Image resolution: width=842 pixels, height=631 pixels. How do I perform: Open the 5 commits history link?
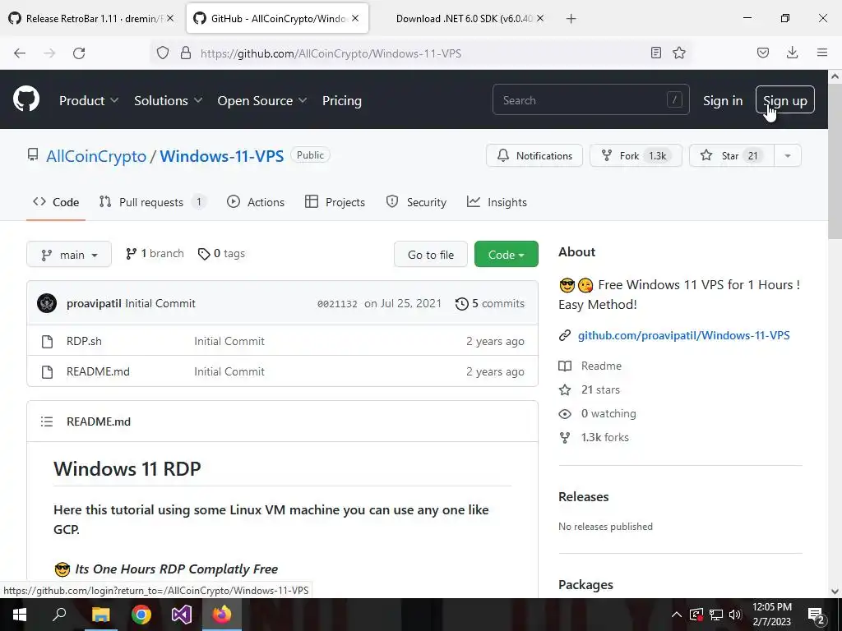coord(490,304)
